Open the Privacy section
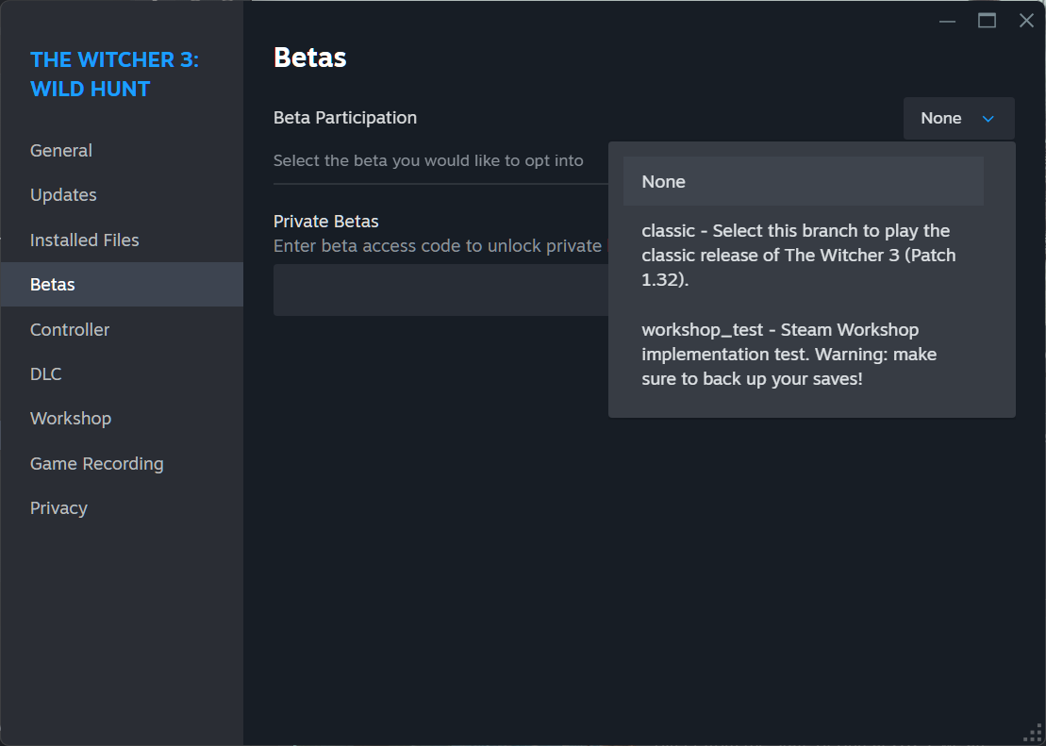Image resolution: width=1046 pixels, height=746 pixels. [122, 507]
